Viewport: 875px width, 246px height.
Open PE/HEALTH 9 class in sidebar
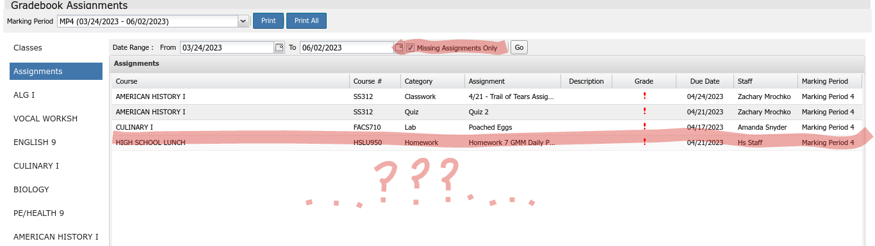coord(38,213)
